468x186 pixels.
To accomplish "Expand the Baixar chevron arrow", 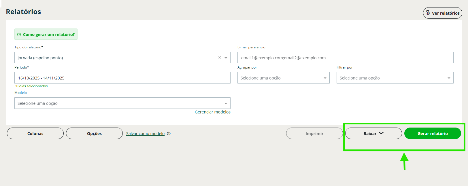I will pos(381,133).
